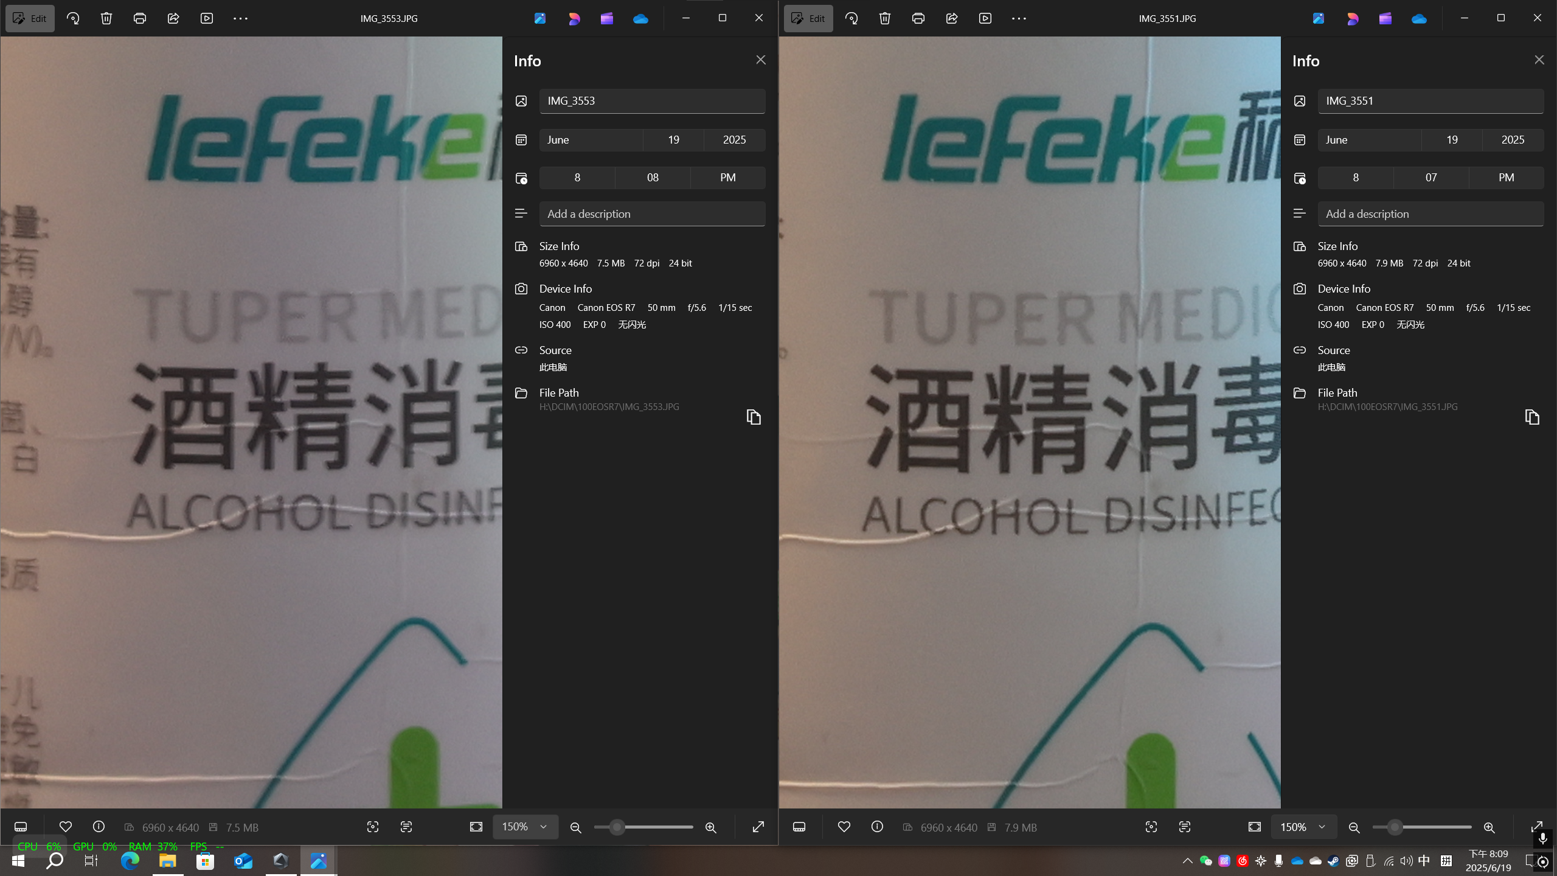Print IMG_3553 with printer icon

(x=140, y=18)
